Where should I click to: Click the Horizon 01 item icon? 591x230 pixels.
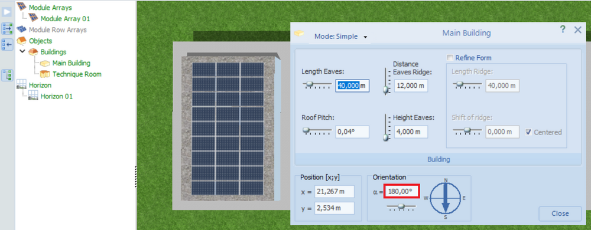point(34,96)
